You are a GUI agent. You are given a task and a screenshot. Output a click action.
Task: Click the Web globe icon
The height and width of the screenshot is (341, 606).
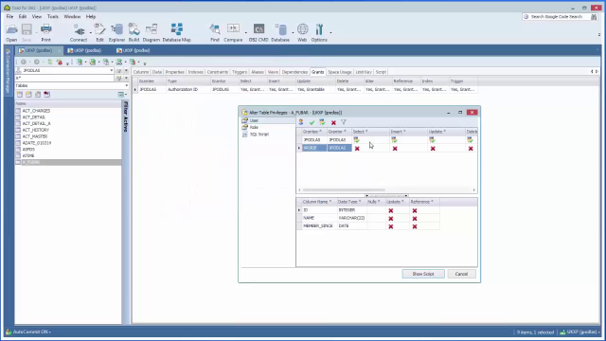tap(302, 33)
